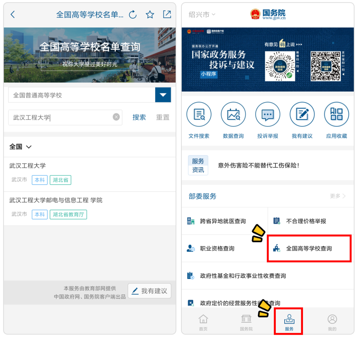Tap the 不合理价格举报 service icon

[x=277, y=221]
